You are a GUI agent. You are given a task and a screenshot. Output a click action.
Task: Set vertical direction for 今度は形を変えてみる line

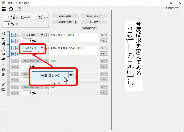(13, 48)
